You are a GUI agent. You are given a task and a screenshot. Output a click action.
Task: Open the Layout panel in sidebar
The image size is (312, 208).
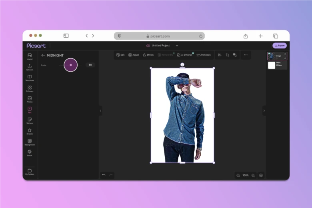coord(30,56)
